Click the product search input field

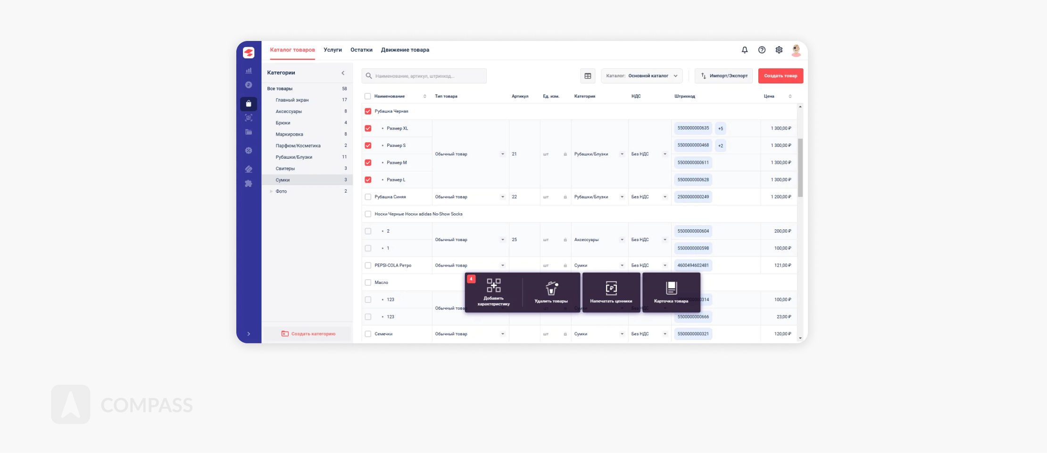tap(424, 76)
